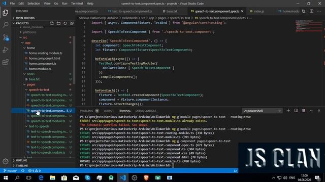Viewport: 325px width, 182px height.
Task: Switch to the Output panel tab
Action: pyautogui.click(x=109, y=111)
